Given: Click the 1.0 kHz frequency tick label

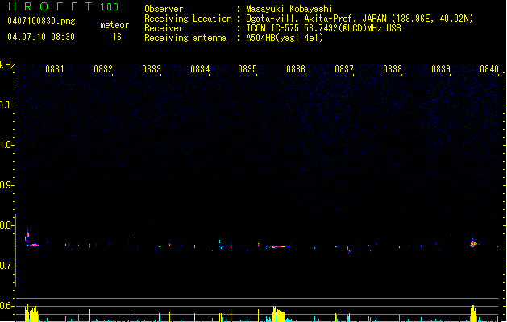Looking at the screenshot, I should pyautogui.click(x=6, y=145).
